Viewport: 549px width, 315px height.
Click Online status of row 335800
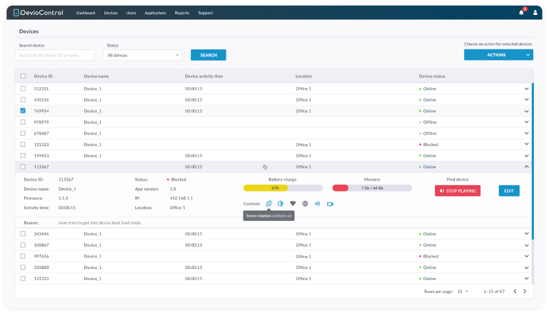pyautogui.click(x=428, y=268)
